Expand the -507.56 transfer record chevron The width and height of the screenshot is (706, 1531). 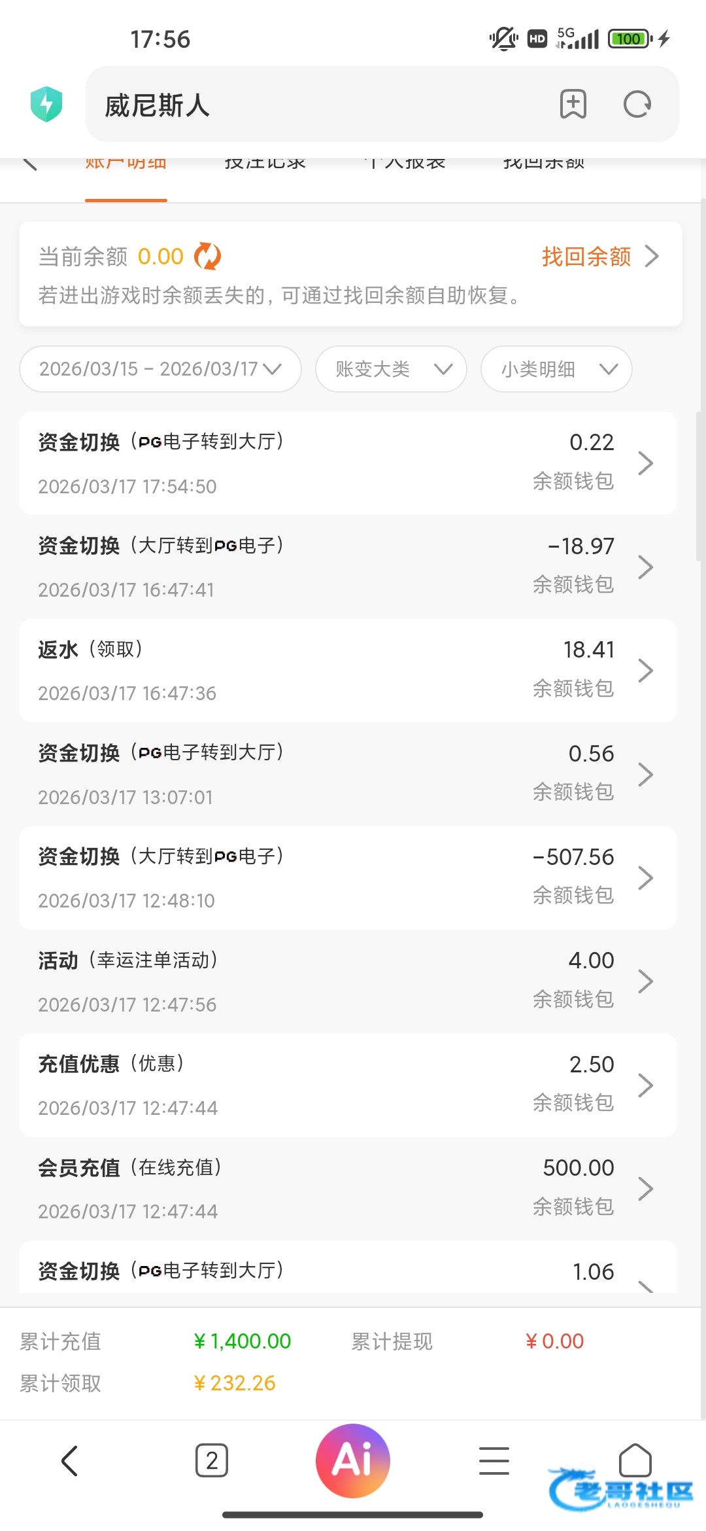(x=646, y=878)
